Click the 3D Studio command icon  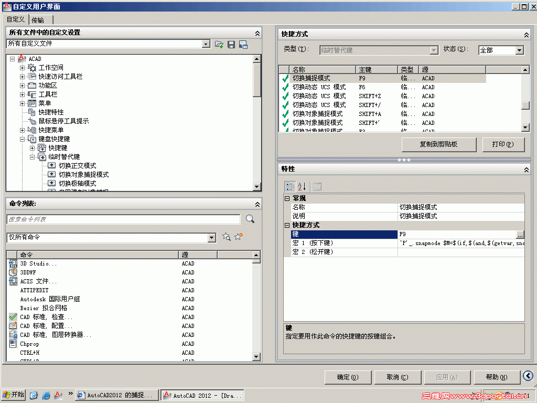tap(13, 263)
